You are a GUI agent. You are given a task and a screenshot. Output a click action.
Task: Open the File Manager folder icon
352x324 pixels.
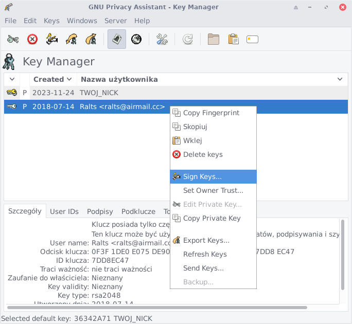click(x=214, y=39)
